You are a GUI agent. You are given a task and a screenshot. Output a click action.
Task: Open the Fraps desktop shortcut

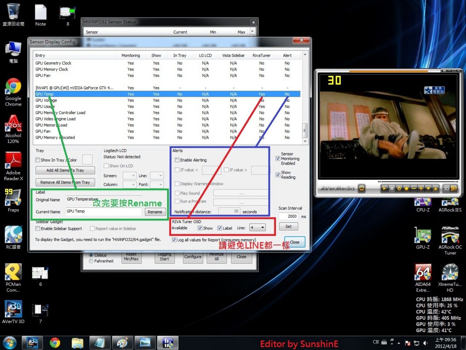(x=13, y=201)
